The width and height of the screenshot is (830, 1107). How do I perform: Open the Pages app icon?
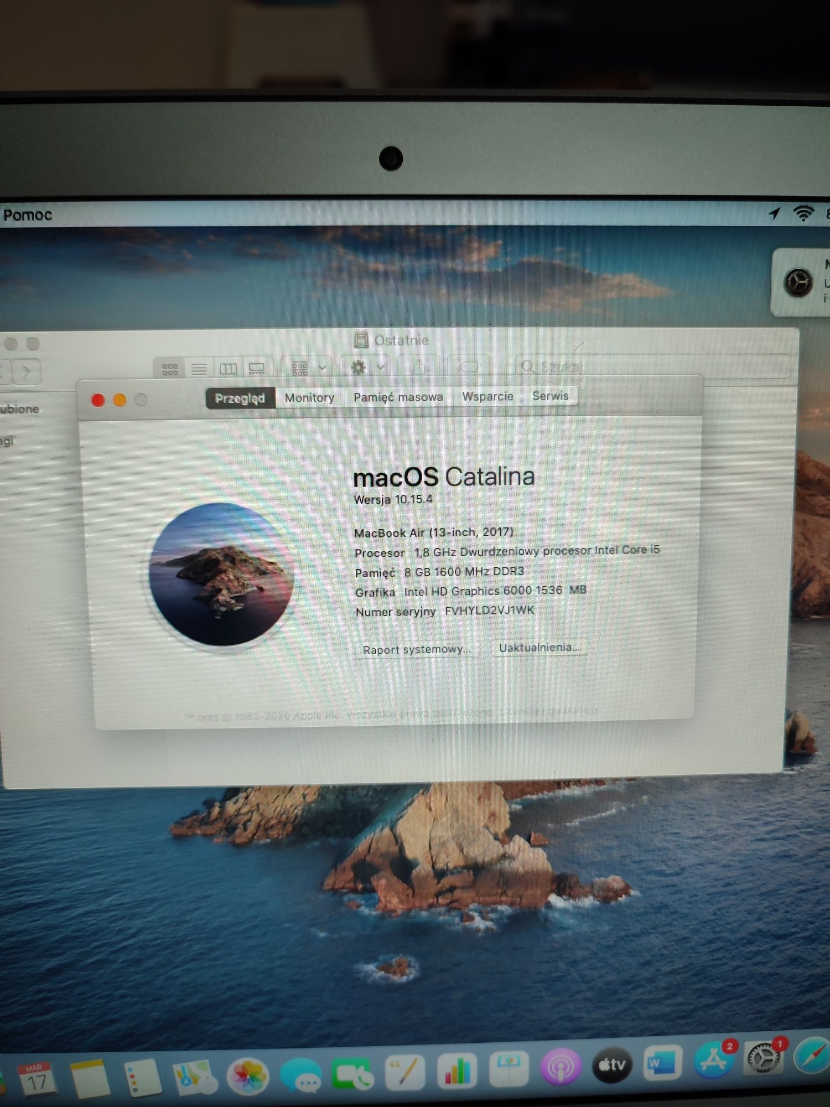404,1072
